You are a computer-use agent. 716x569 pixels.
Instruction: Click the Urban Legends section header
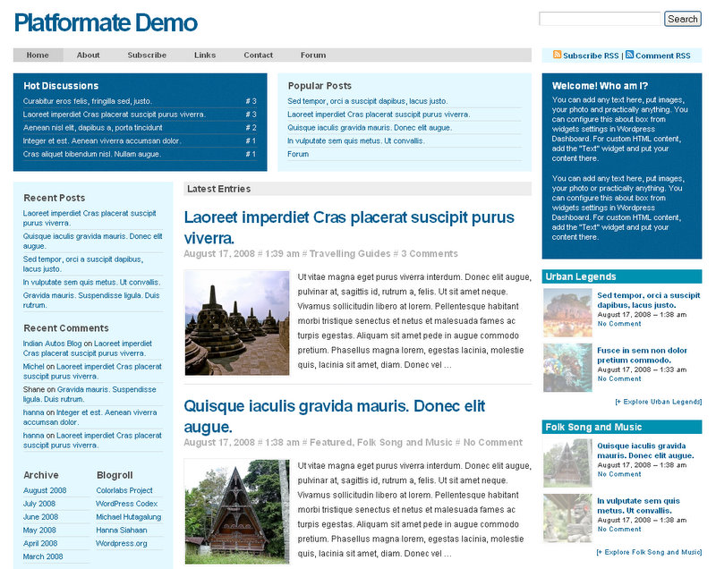coord(622,276)
